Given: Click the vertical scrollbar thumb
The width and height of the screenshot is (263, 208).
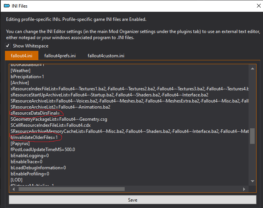Looking at the screenshot, I should point(252,136).
